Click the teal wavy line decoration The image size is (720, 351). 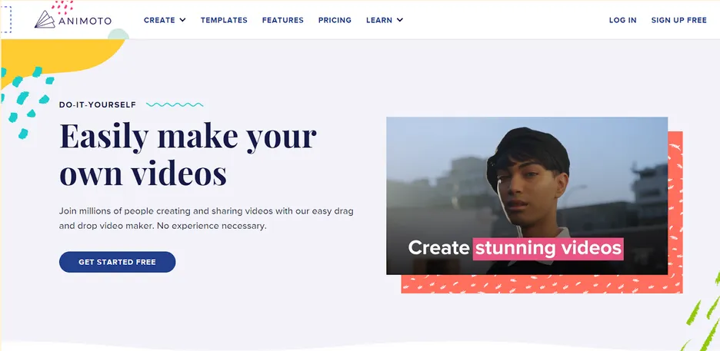coord(175,104)
